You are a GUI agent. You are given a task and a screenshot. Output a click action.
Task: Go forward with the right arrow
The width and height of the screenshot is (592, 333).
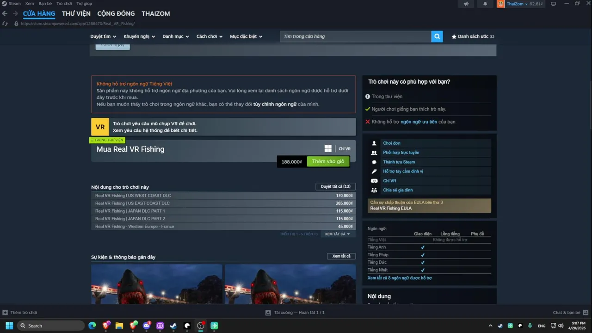(15, 14)
